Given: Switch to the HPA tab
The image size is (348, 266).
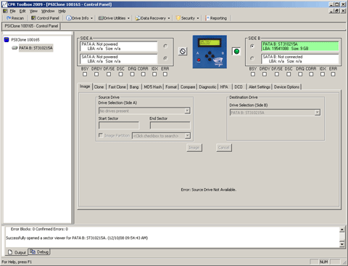Looking at the screenshot, I should click(x=224, y=87).
